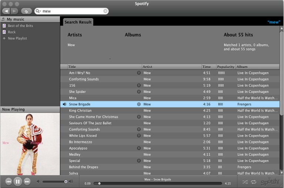Open the Rock playlist
284x188 pixels.
(x=12, y=32)
